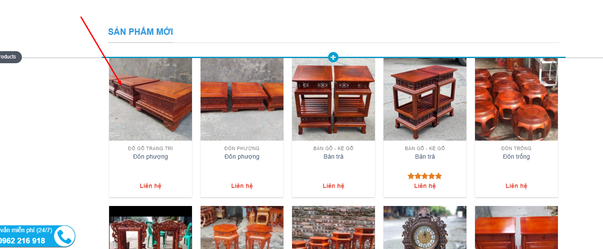The image size is (603, 249).
Task: Click the ĐỒ GỖ TRANG TRÍ category link
Action: pos(150,148)
